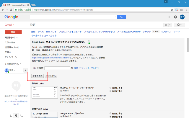
Task: Open the キャンペーン label in the sidebar
Action: point(11,57)
